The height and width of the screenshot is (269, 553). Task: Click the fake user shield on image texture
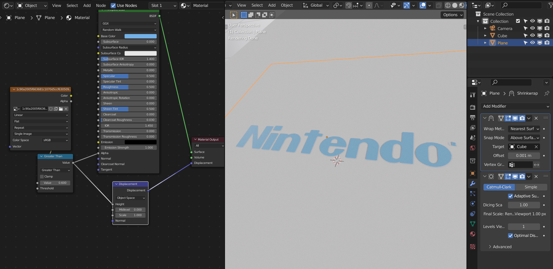[51, 109]
